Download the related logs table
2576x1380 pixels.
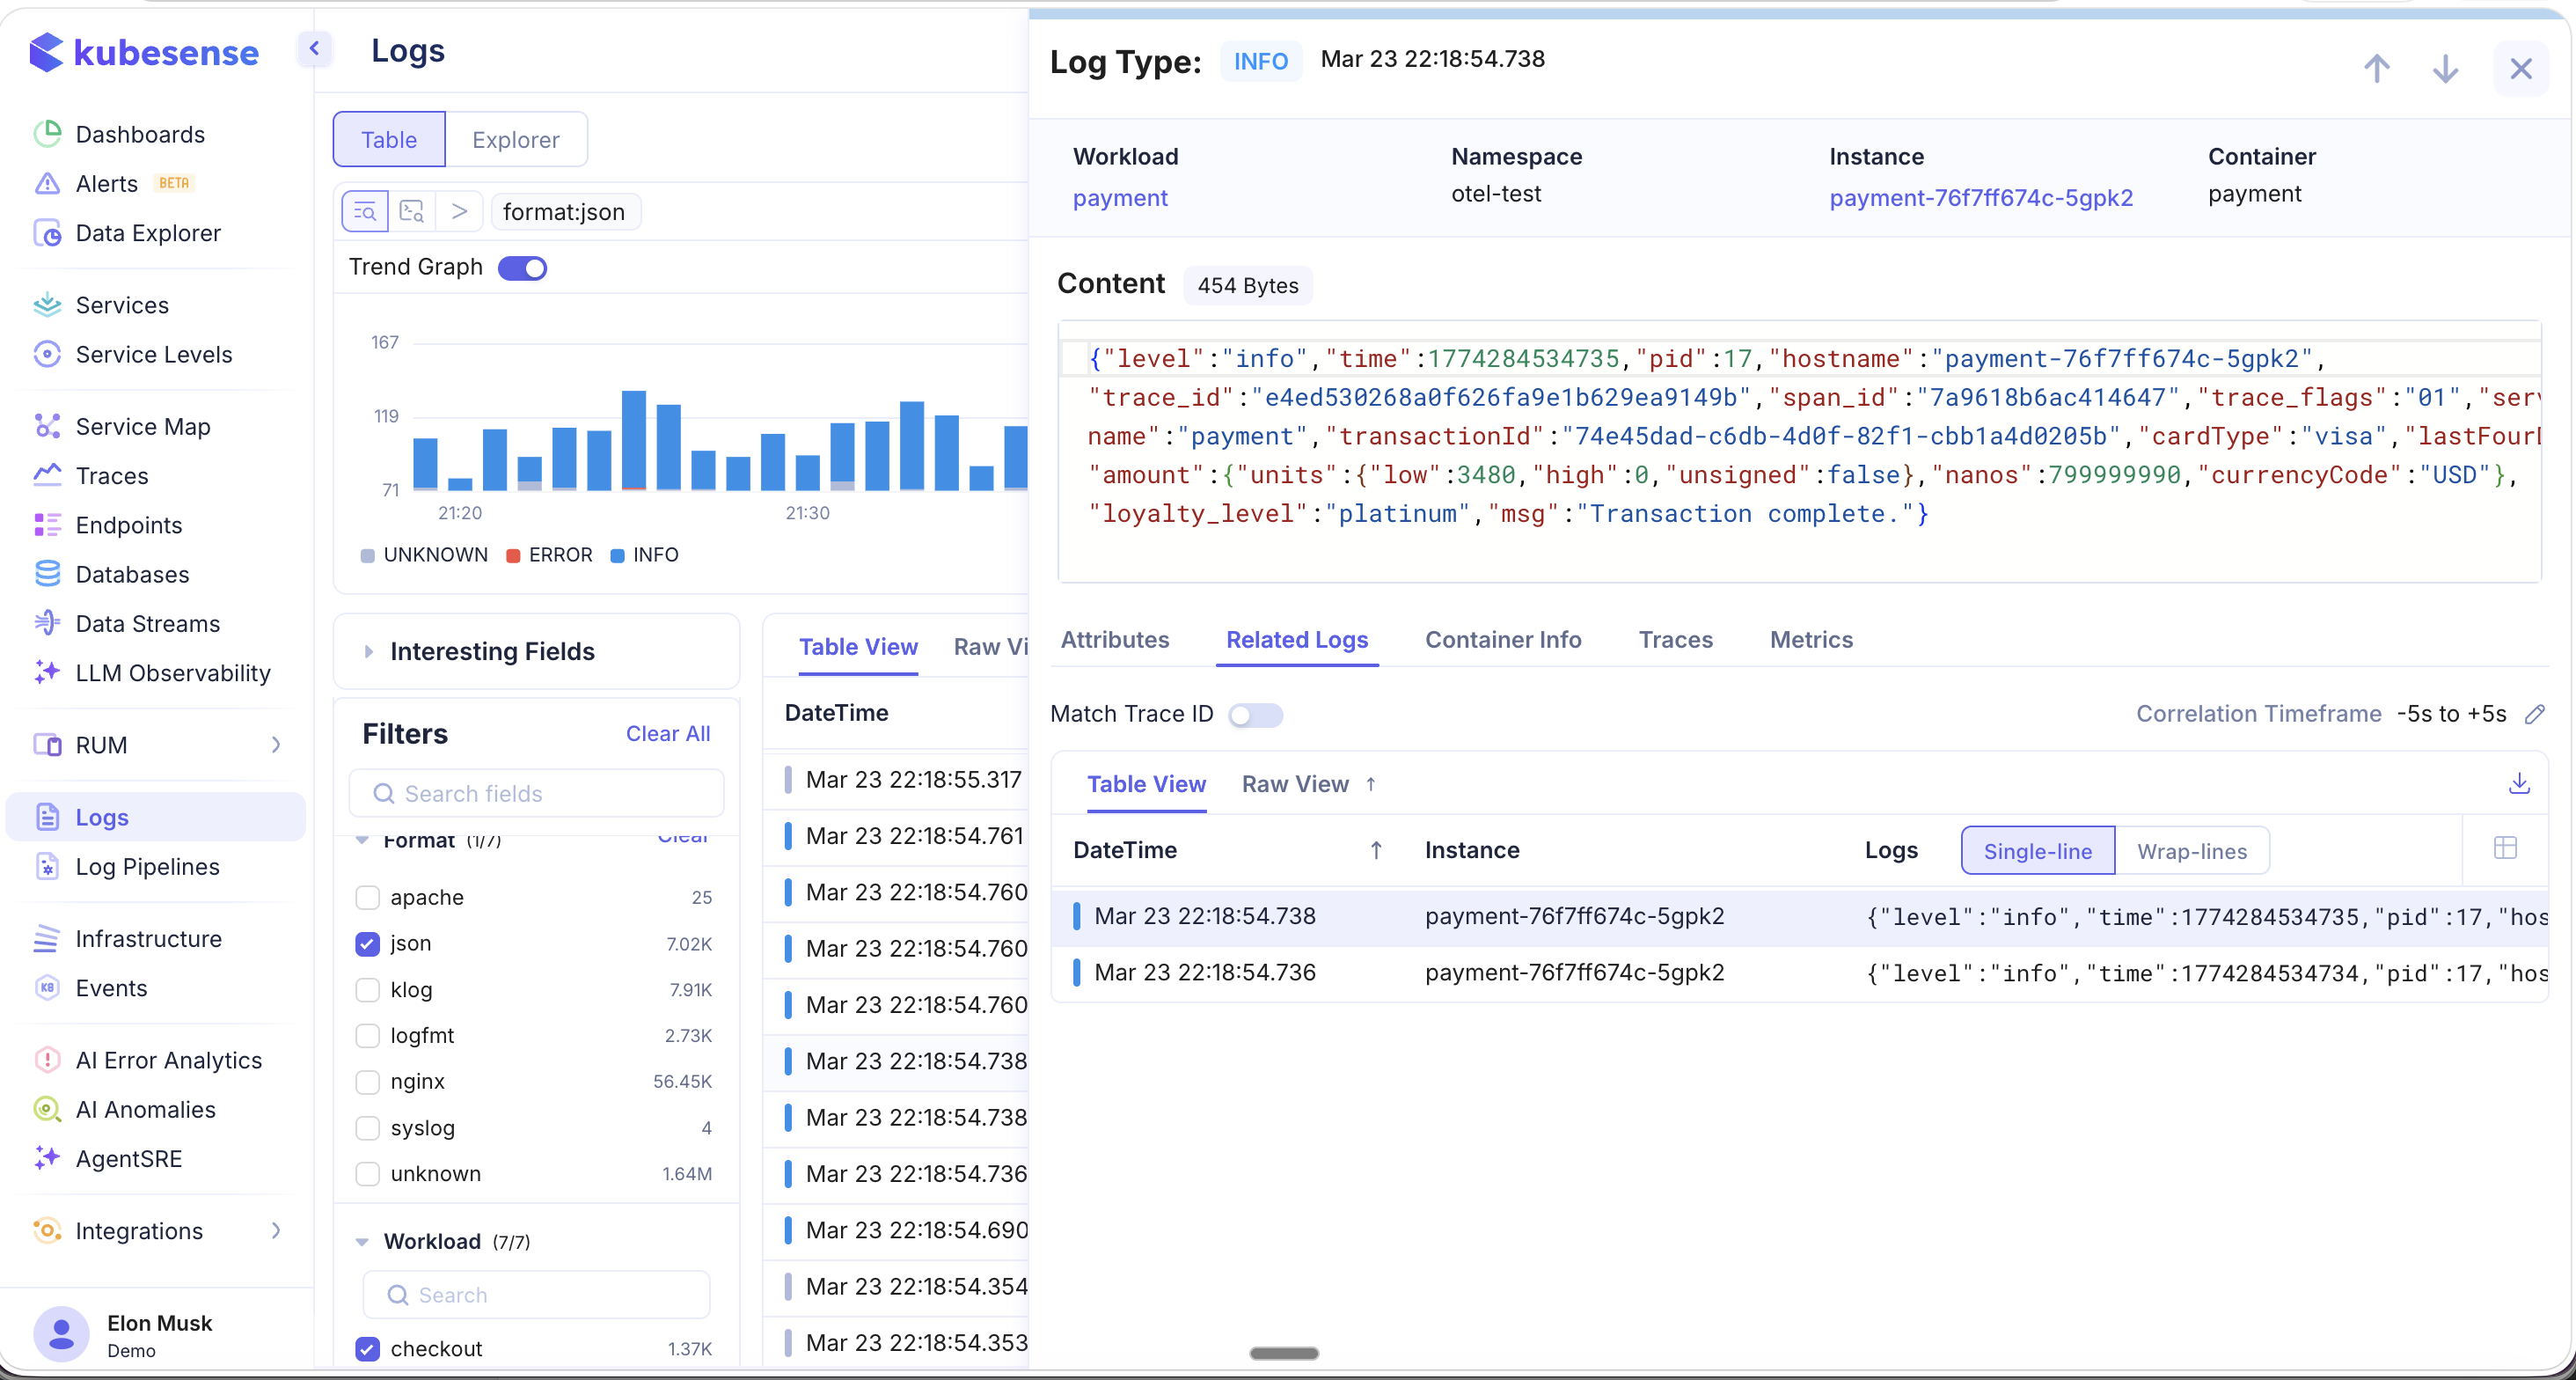2520,783
